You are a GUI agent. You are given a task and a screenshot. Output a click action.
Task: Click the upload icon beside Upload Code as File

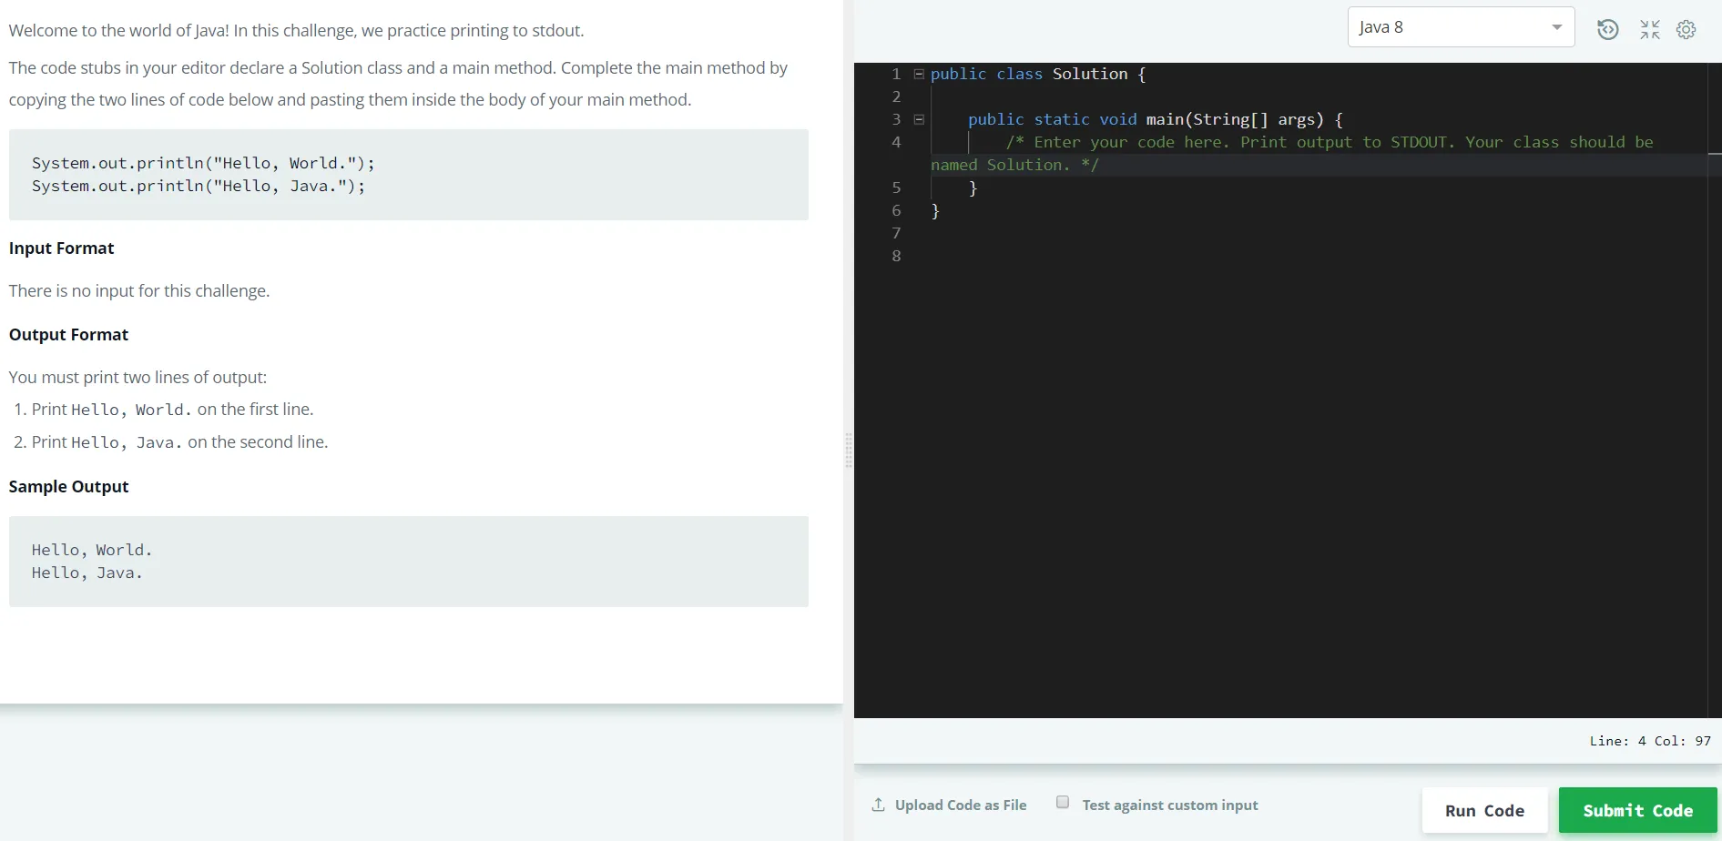click(x=878, y=805)
